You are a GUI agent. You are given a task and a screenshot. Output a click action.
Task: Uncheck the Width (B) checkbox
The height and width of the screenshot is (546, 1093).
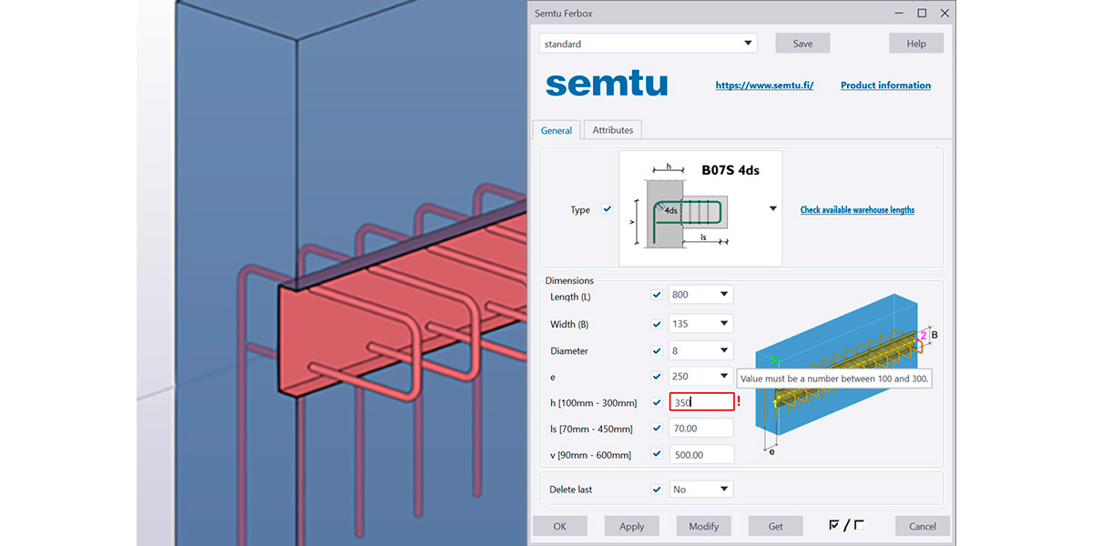click(x=657, y=324)
